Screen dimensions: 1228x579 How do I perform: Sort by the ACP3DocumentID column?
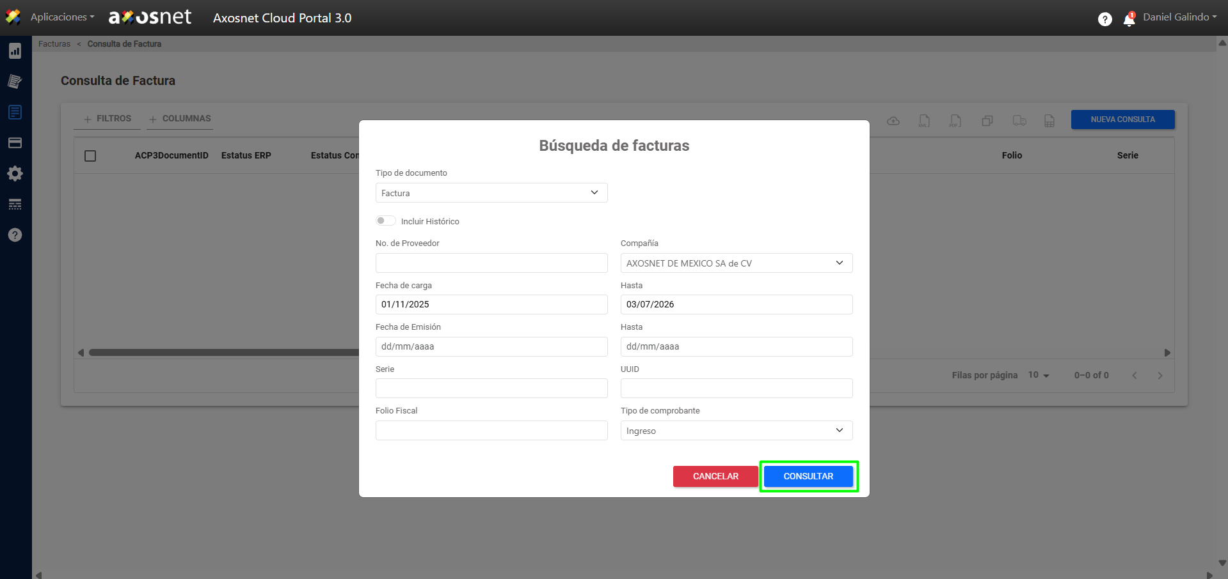(171, 156)
